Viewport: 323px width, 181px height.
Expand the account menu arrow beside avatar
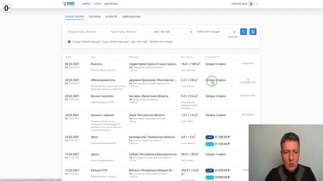(256, 4)
